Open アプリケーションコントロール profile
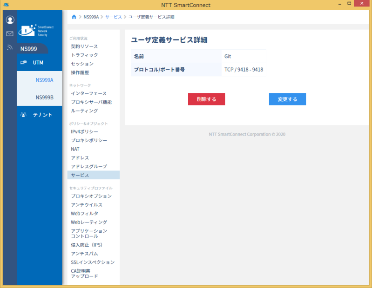The image size is (372, 288). [89, 234]
